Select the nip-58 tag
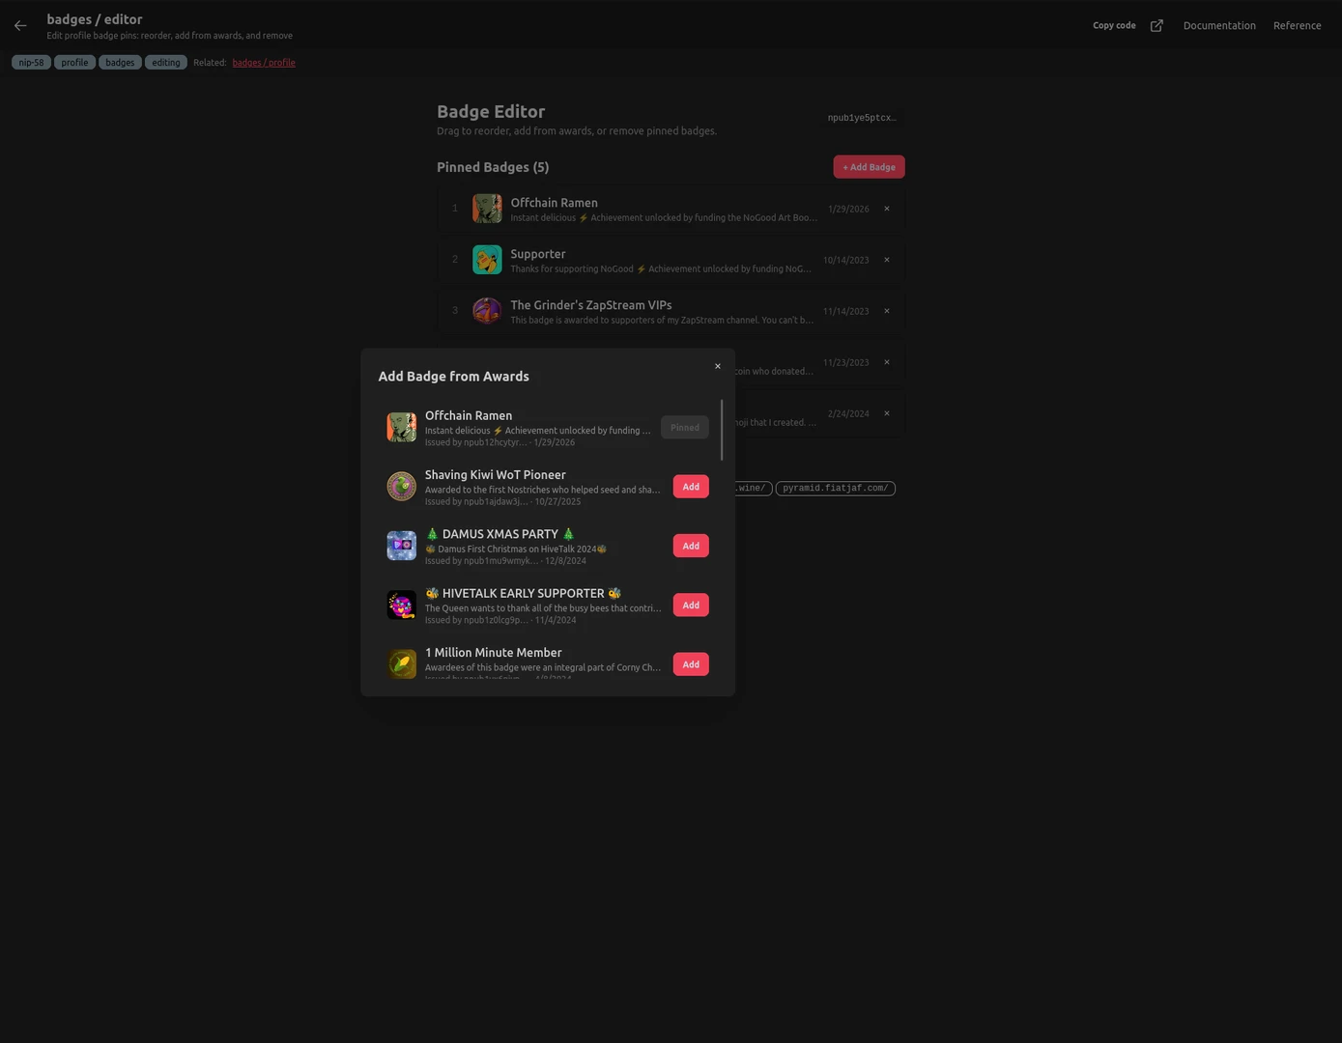The width and height of the screenshot is (1342, 1043). point(31,63)
